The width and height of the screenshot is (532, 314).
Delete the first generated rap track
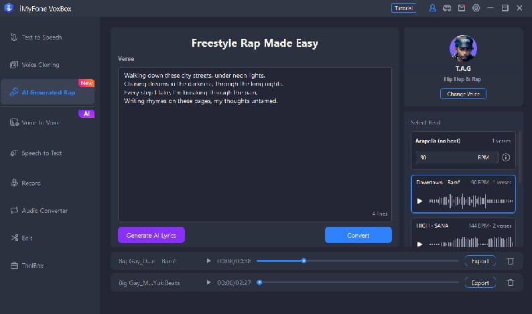pyautogui.click(x=511, y=261)
